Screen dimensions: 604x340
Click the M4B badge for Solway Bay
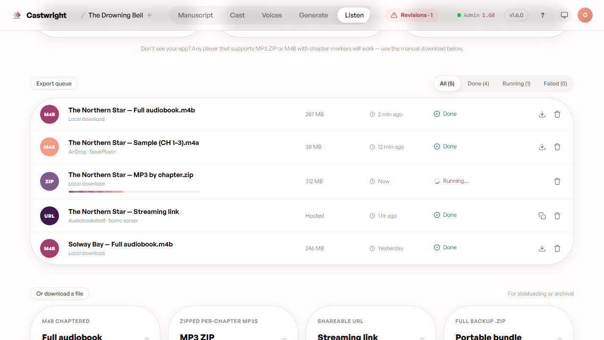[x=50, y=248]
